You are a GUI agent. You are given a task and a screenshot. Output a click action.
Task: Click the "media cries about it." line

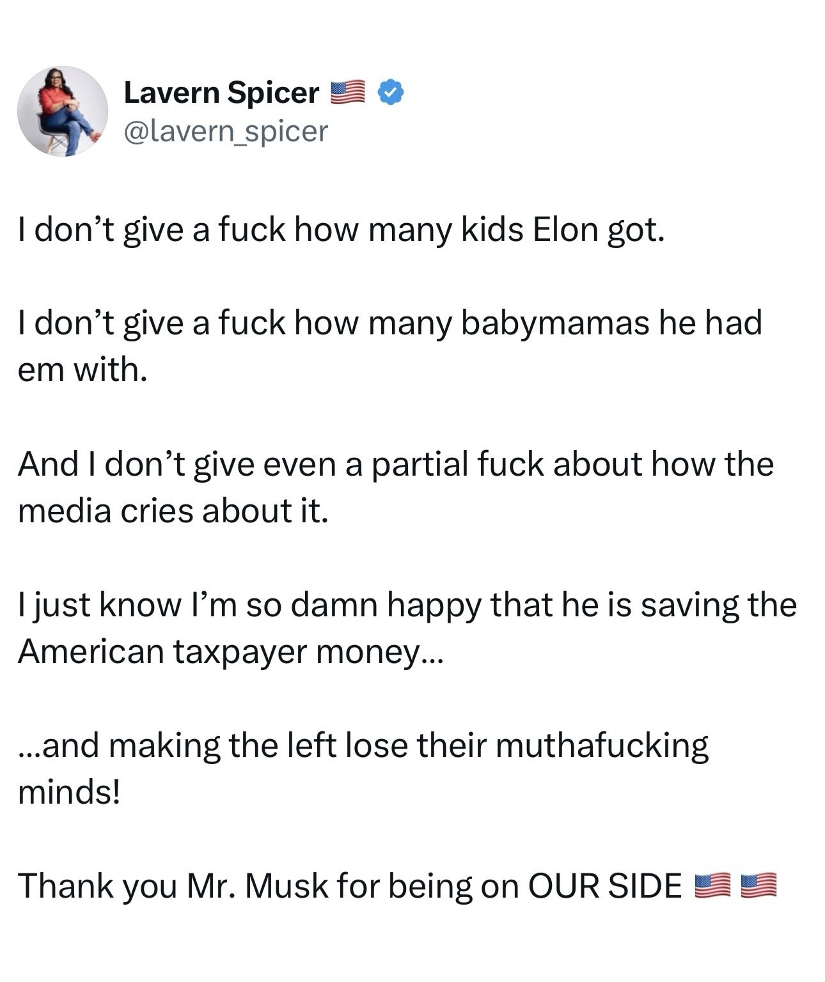click(173, 510)
